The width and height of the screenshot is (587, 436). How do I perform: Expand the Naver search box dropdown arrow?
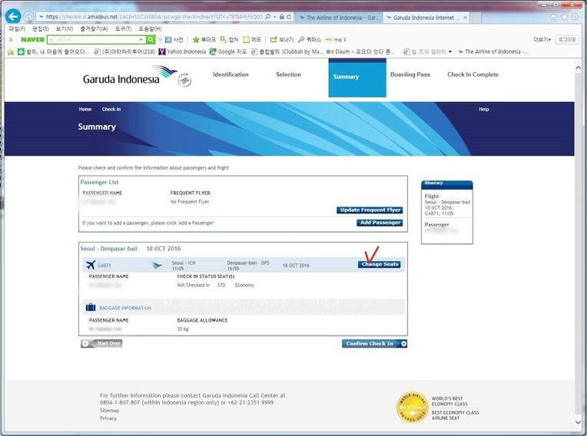point(141,40)
